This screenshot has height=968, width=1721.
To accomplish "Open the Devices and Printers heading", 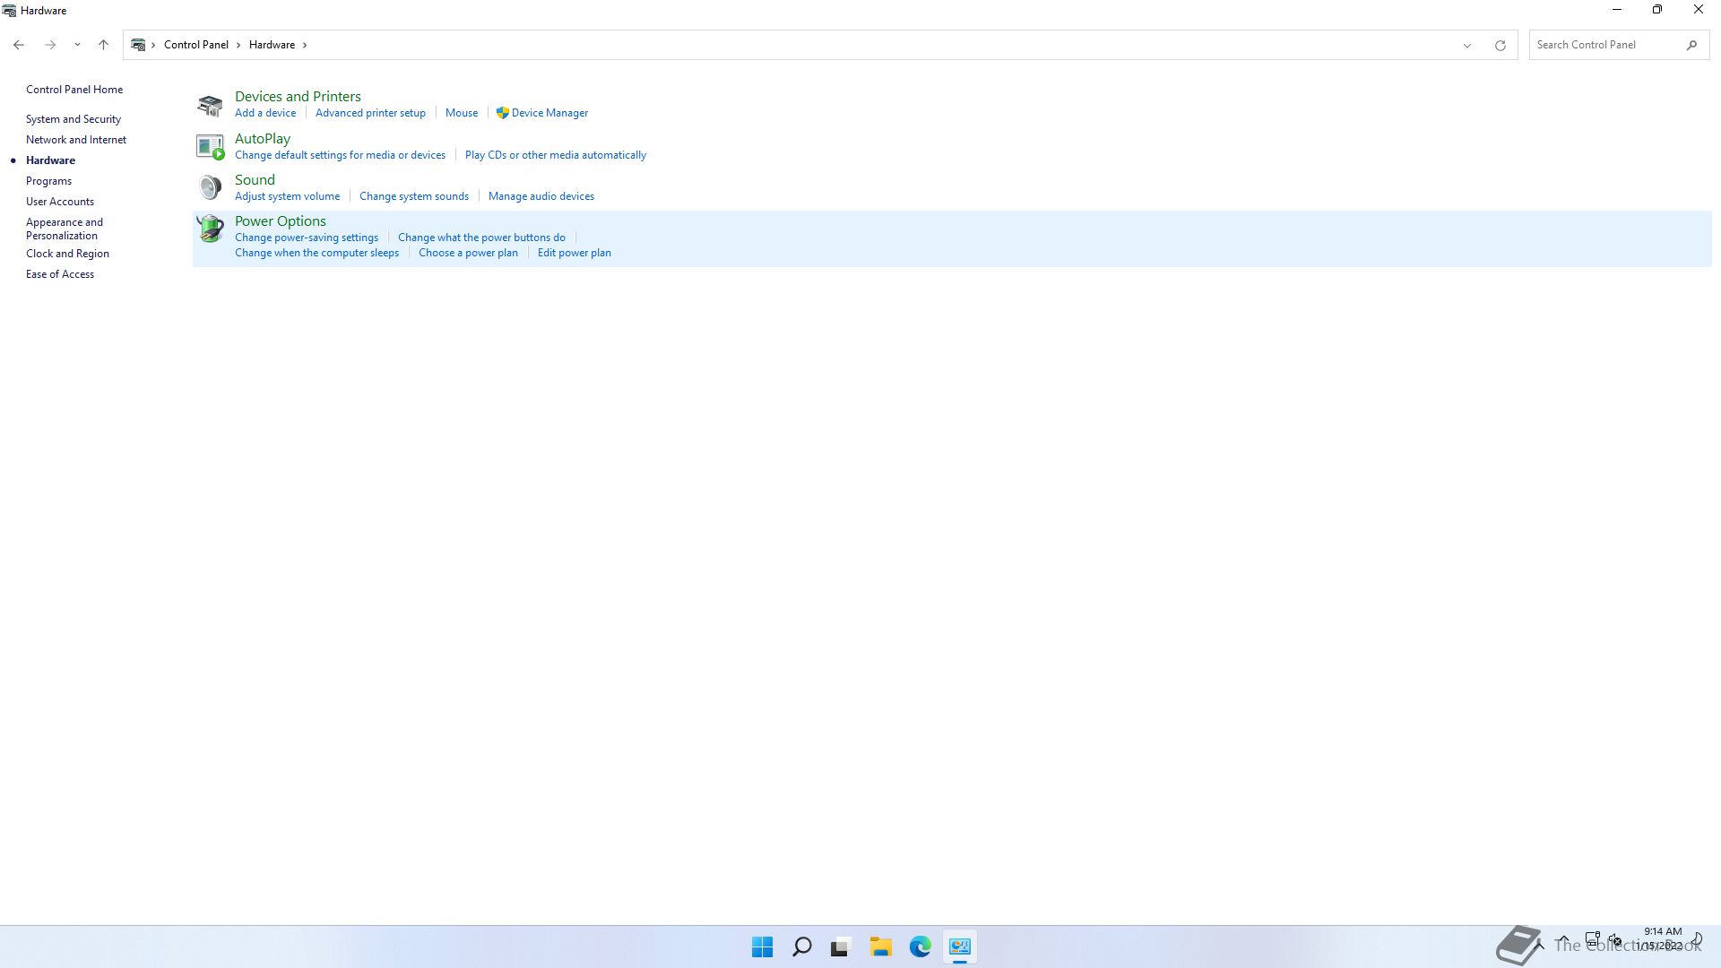I will (x=298, y=97).
